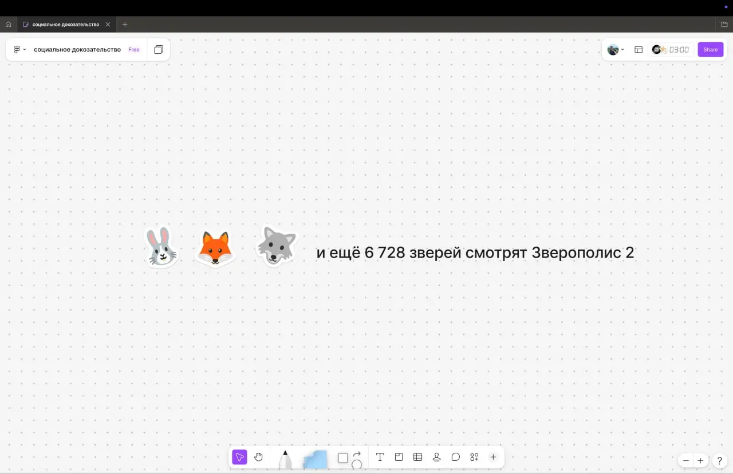Click the plus more tools button

point(493,457)
